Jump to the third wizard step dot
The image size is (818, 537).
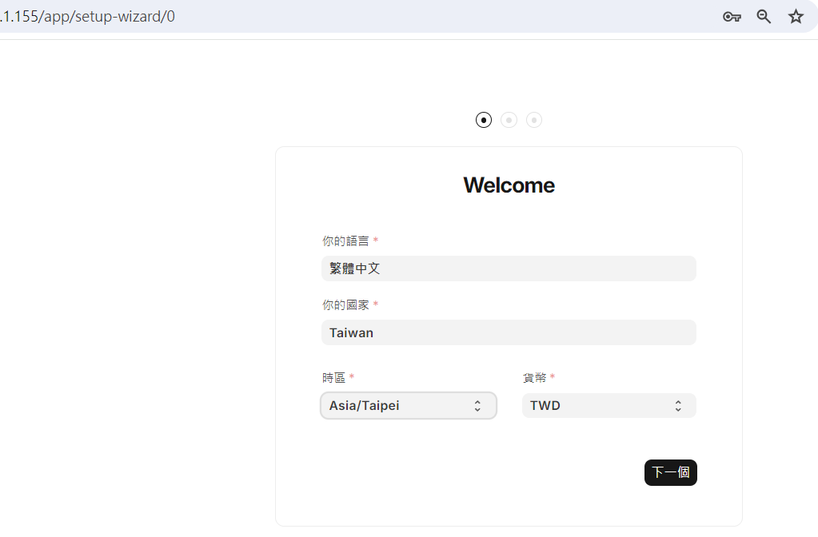[533, 120]
